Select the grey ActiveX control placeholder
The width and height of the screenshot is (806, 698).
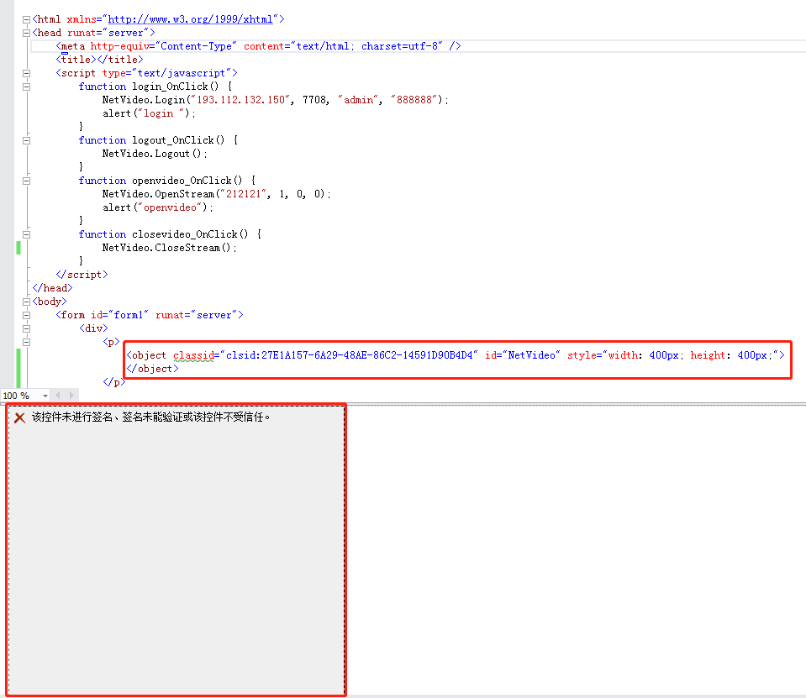[176, 550]
